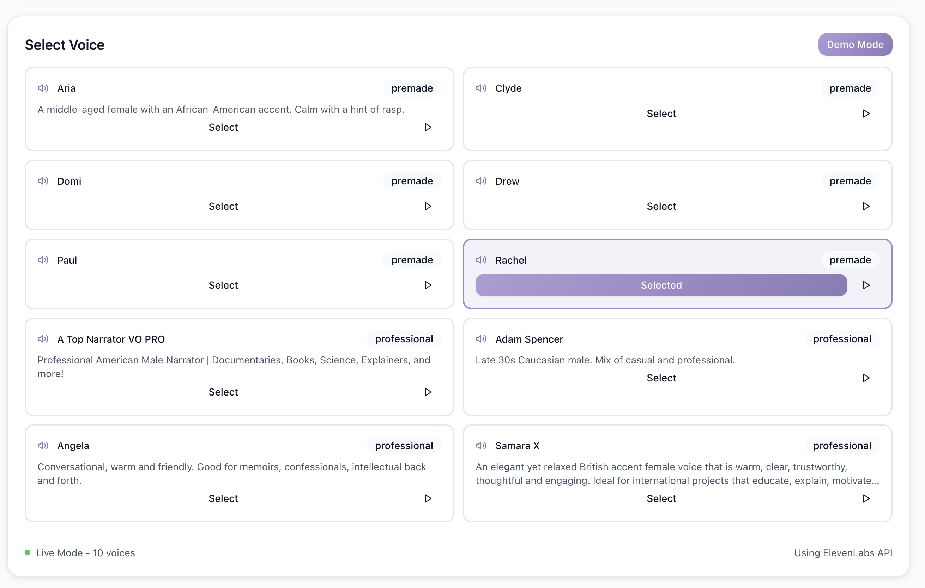Select the Domi voice
Viewport: 925px width, 588px height.
(223, 207)
